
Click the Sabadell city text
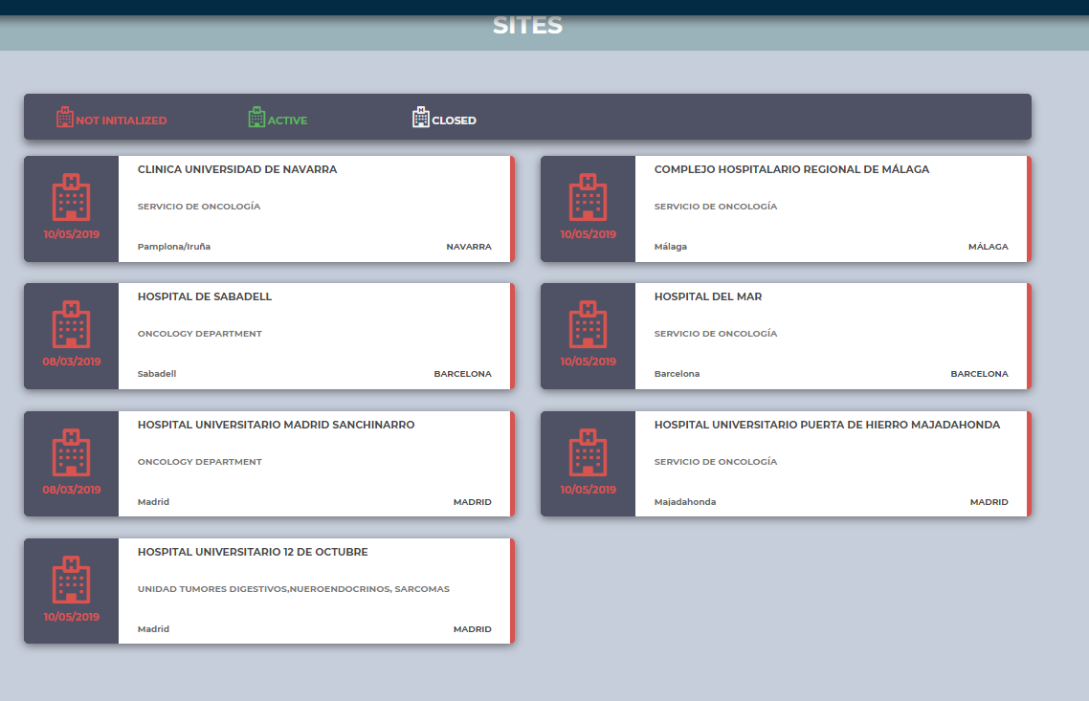pos(157,373)
